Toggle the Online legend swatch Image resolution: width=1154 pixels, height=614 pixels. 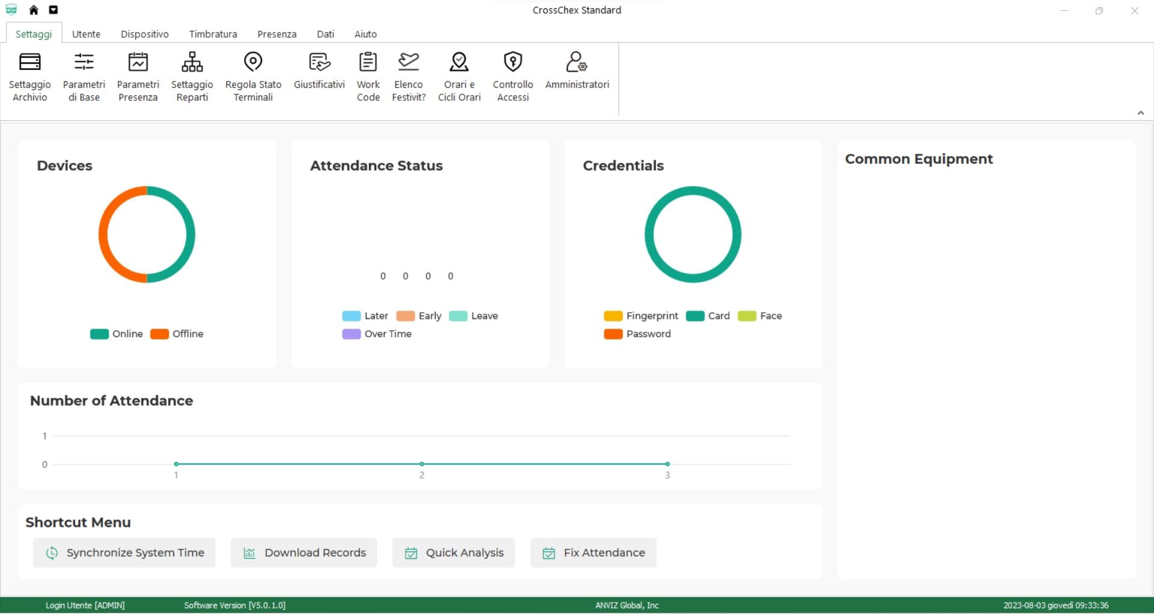(99, 334)
